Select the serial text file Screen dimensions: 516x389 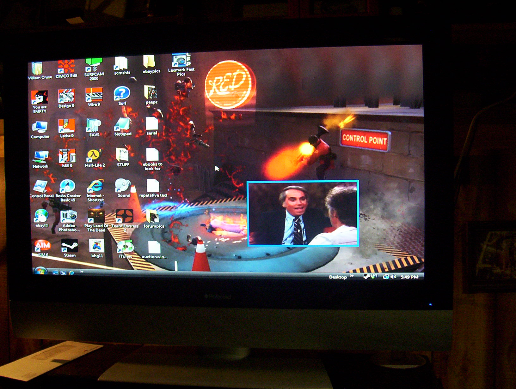(152, 126)
